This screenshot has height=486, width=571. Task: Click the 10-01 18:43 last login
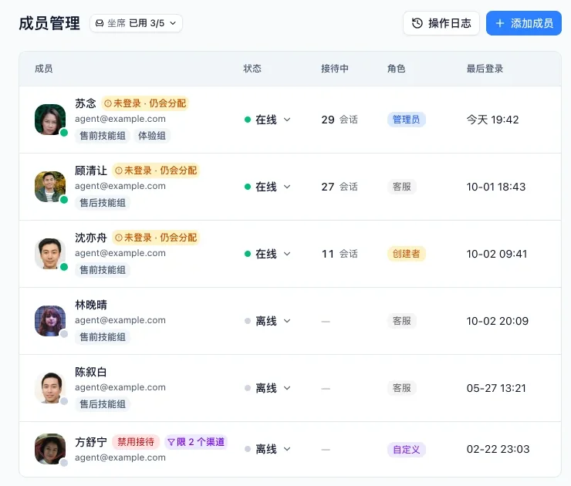point(496,187)
